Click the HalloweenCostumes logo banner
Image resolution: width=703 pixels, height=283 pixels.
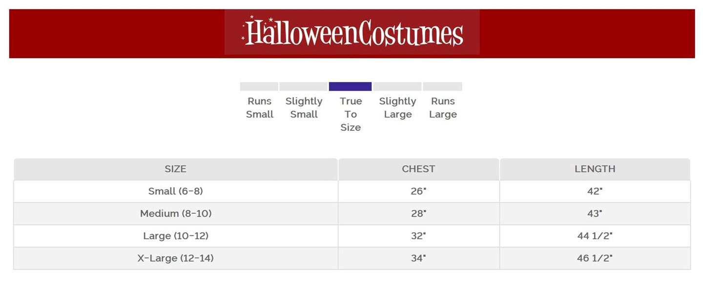[x=352, y=33]
